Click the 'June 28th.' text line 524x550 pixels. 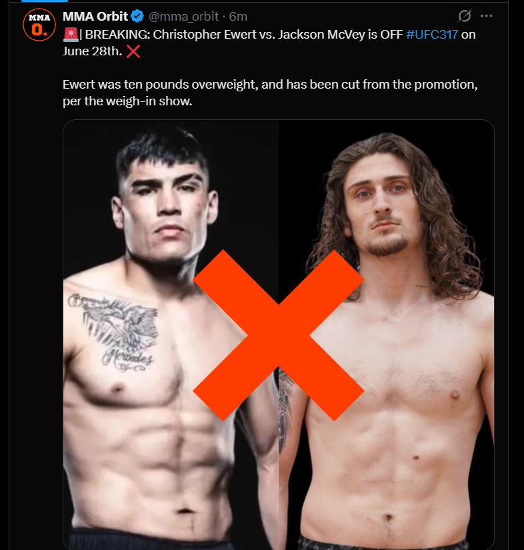coord(92,51)
